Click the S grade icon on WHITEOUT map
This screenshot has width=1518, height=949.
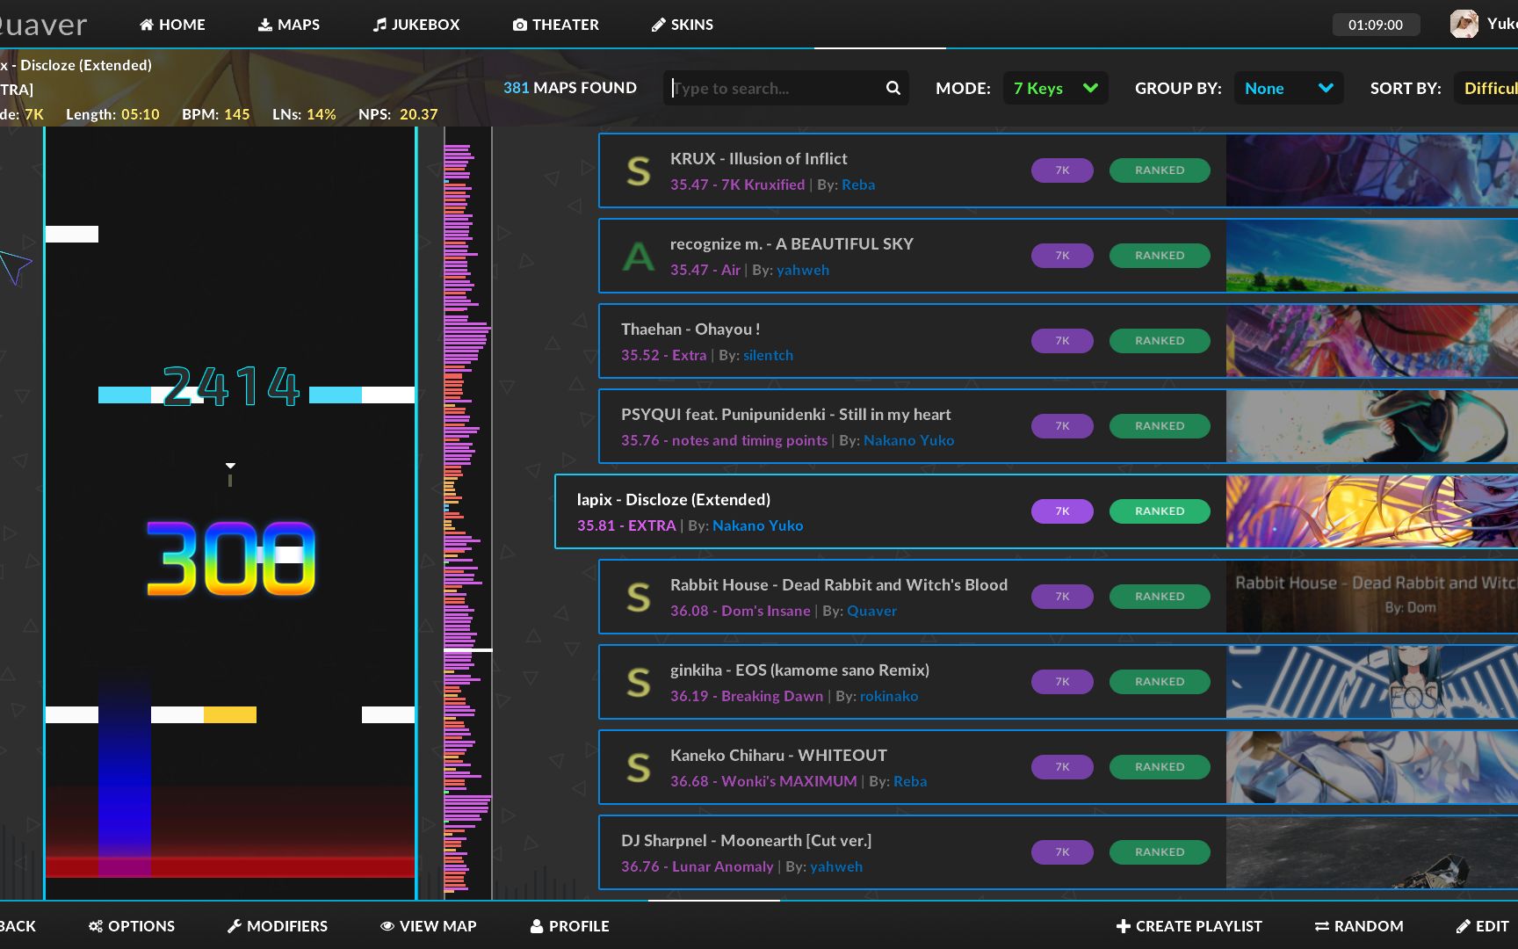coord(639,767)
